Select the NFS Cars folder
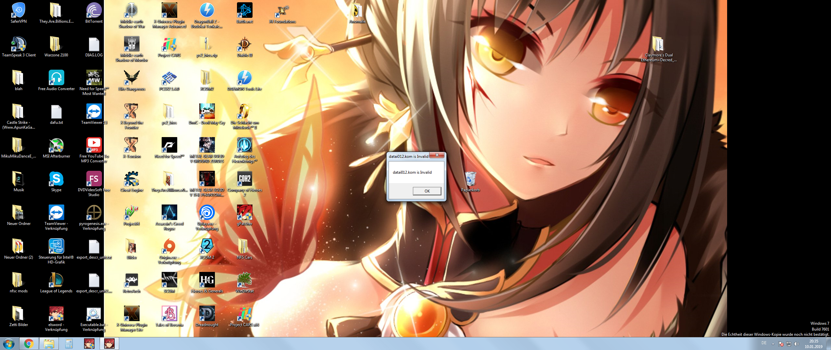The height and width of the screenshot is (350, 831). (x=244, y=249)
